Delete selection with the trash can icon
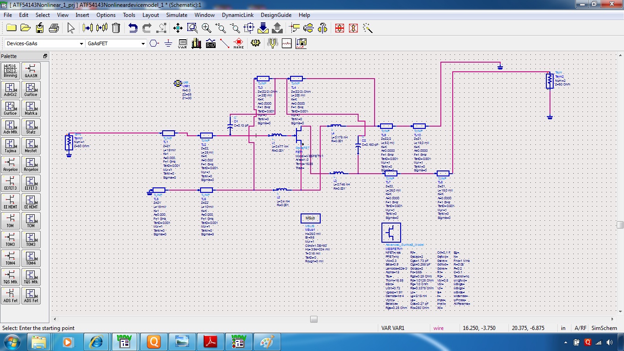The height and width of the screenshot is (351, 624). coord(116,28)
